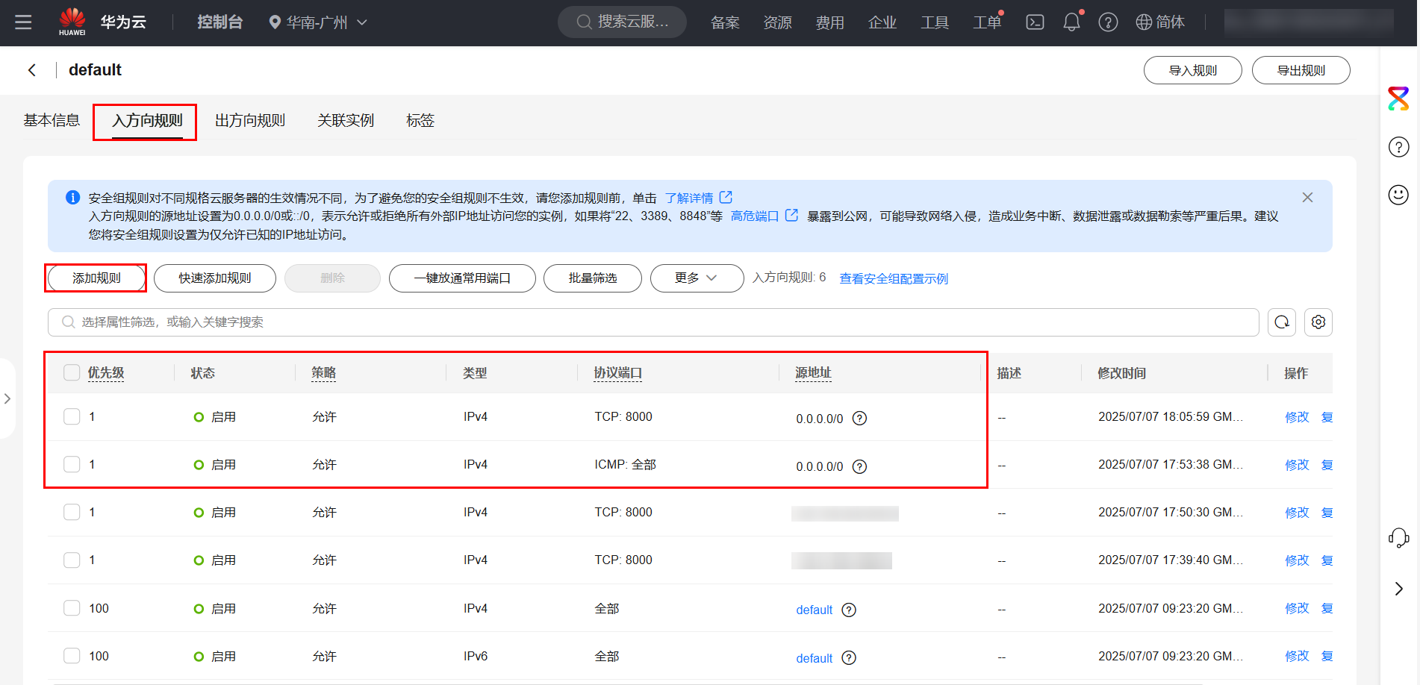Open the 更多 dropdown menu
The height and width of the screenshot is (685, 1420).
(x=696, y=278)
